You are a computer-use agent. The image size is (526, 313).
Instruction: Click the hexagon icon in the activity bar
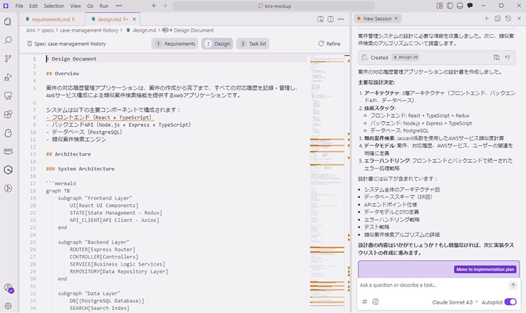coord(8,169)
